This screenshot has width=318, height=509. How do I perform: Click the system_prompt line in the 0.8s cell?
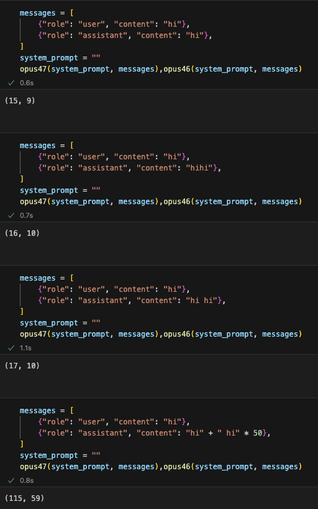click(60, 455)
